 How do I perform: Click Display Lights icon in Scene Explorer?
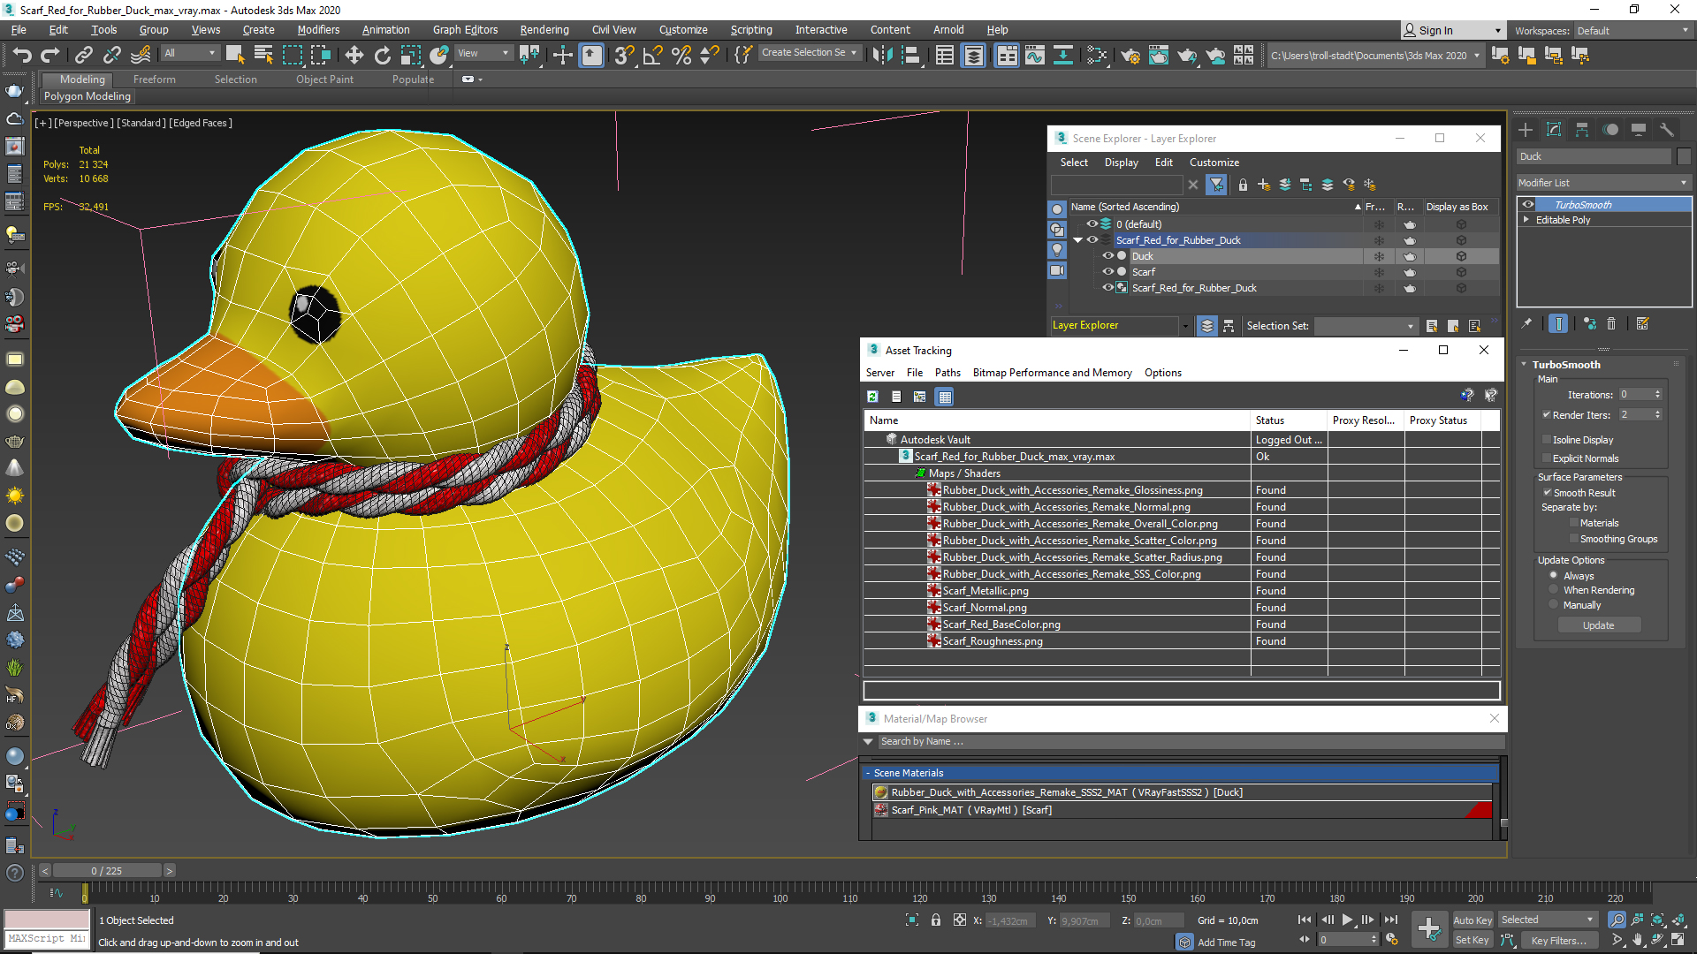click(x=1057, y=250)
